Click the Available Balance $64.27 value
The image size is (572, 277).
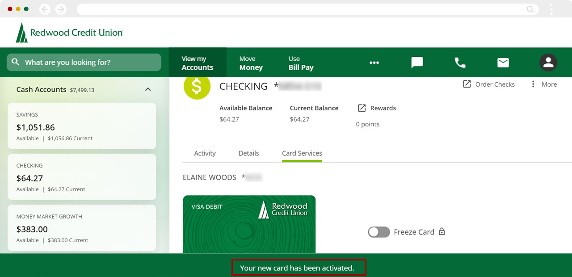click(229, 119)
